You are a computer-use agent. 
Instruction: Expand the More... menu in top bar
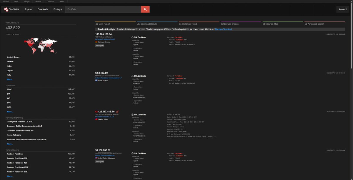[62, 1]
